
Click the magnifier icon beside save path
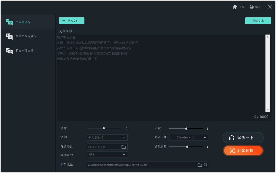tap(205, 165)
